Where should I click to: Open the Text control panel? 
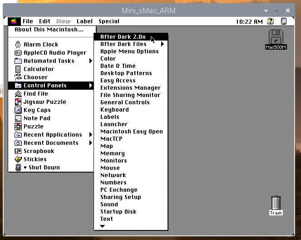[x=131, y=219]
